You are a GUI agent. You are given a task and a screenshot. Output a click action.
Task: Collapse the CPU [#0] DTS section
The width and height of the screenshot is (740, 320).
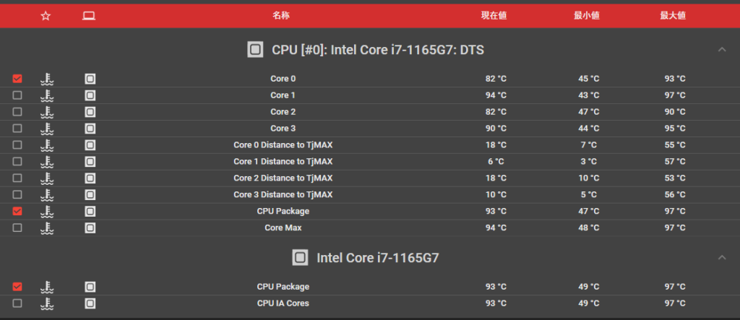pyautogui.click(x=721, y=50)
